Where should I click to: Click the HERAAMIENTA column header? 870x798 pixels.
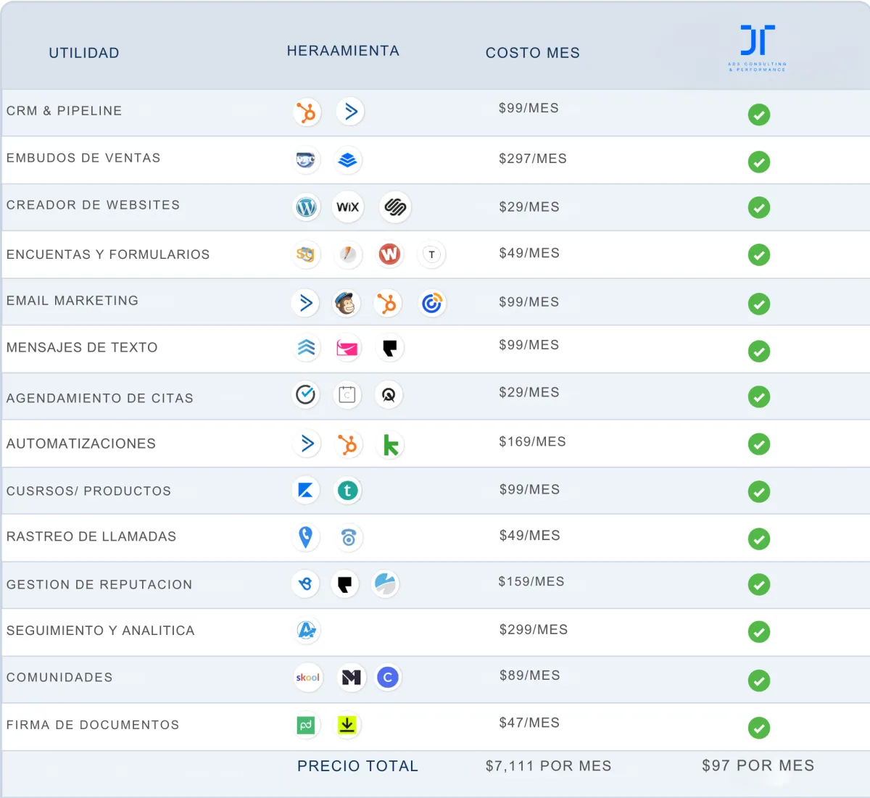[343, 51]
